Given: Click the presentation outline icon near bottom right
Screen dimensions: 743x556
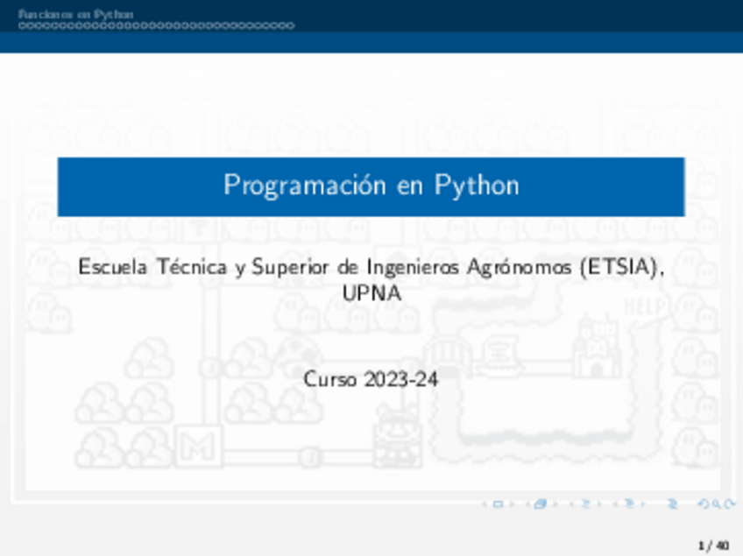Looking at the screenshot, I should click(673, 504).
